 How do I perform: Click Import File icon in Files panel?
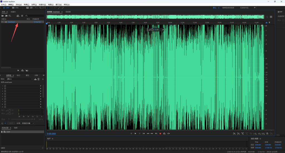pyautogui.click(x=6, y=16)
